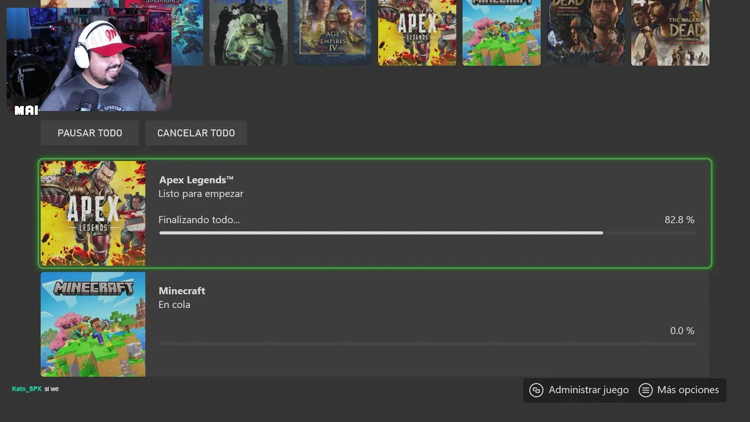The width and height of the screenshot is (750, 422).
Task: Click the Apex Legends™ title in the queue
Action: click(196, 180)
